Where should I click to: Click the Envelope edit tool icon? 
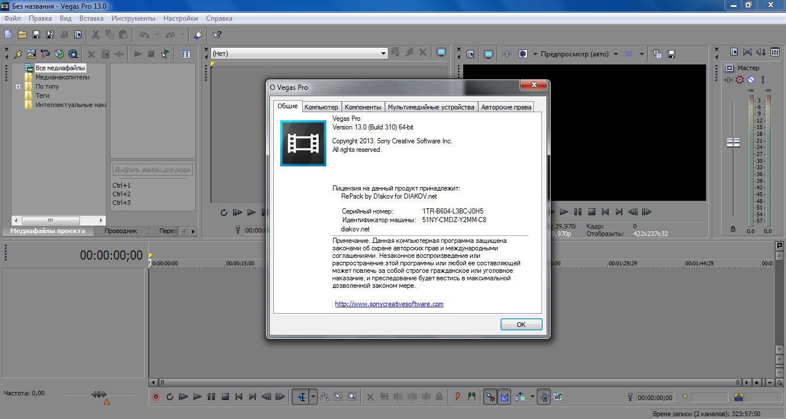pyautogui.click(x=324, y=397)
